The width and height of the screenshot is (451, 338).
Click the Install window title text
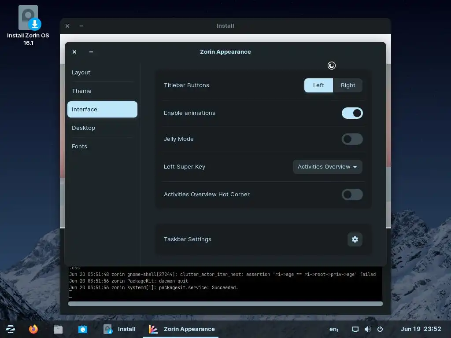coord(225,26)
